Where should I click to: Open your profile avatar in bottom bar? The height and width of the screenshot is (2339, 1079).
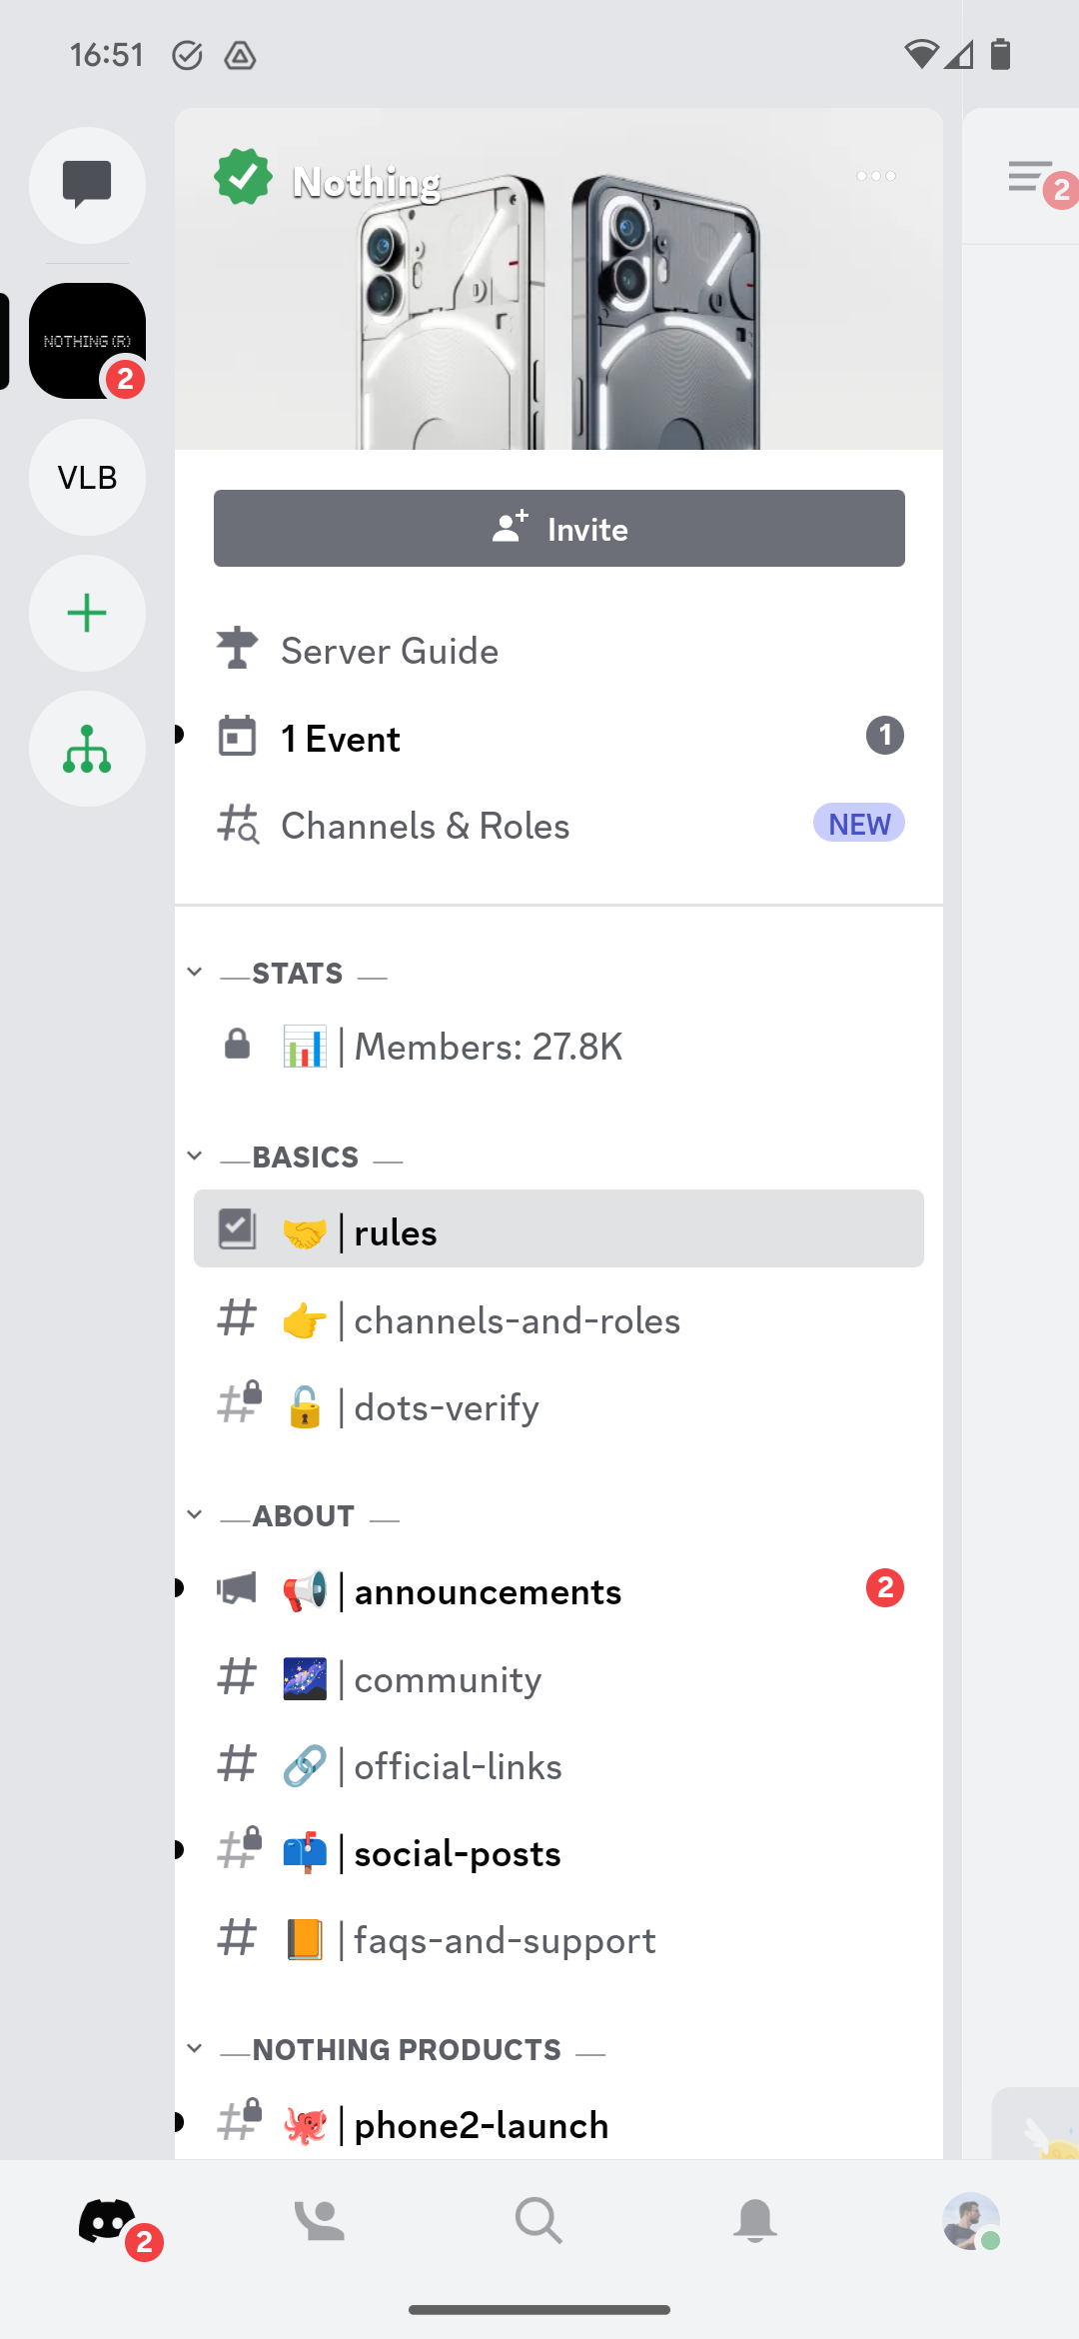coord(970,2221)
